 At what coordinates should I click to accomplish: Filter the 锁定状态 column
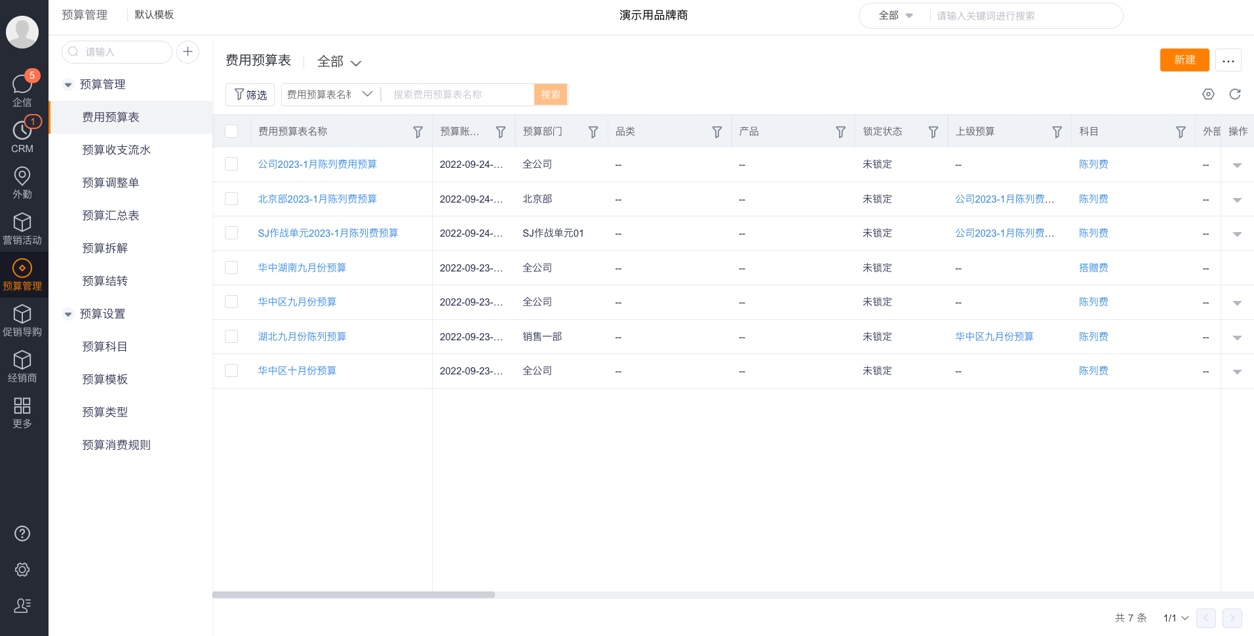click(x=933, y=132)
